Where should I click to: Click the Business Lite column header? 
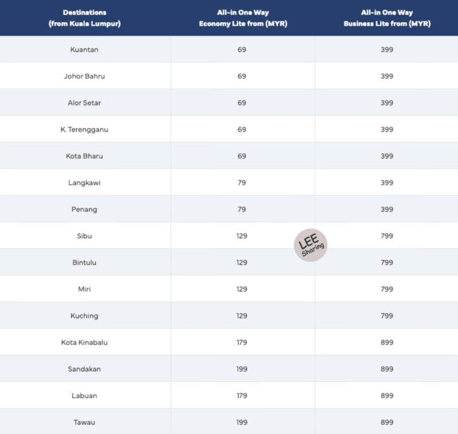point(387,18)
